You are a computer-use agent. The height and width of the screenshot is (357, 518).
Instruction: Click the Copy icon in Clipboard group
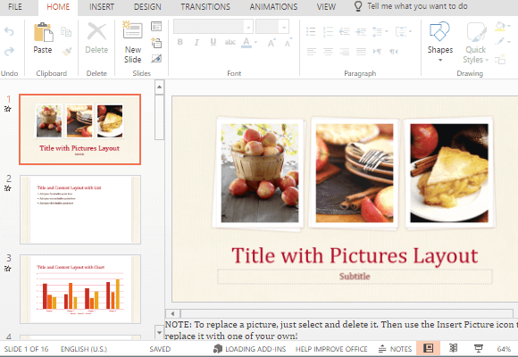tap(66, 32)
